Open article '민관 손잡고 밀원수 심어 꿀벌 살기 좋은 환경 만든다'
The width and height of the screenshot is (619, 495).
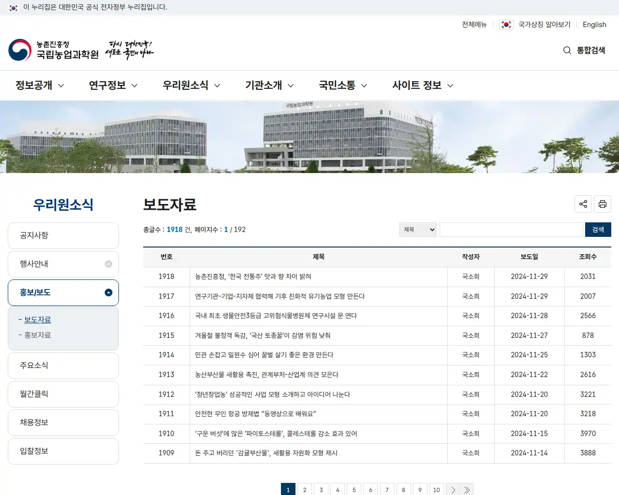(264, 355)
